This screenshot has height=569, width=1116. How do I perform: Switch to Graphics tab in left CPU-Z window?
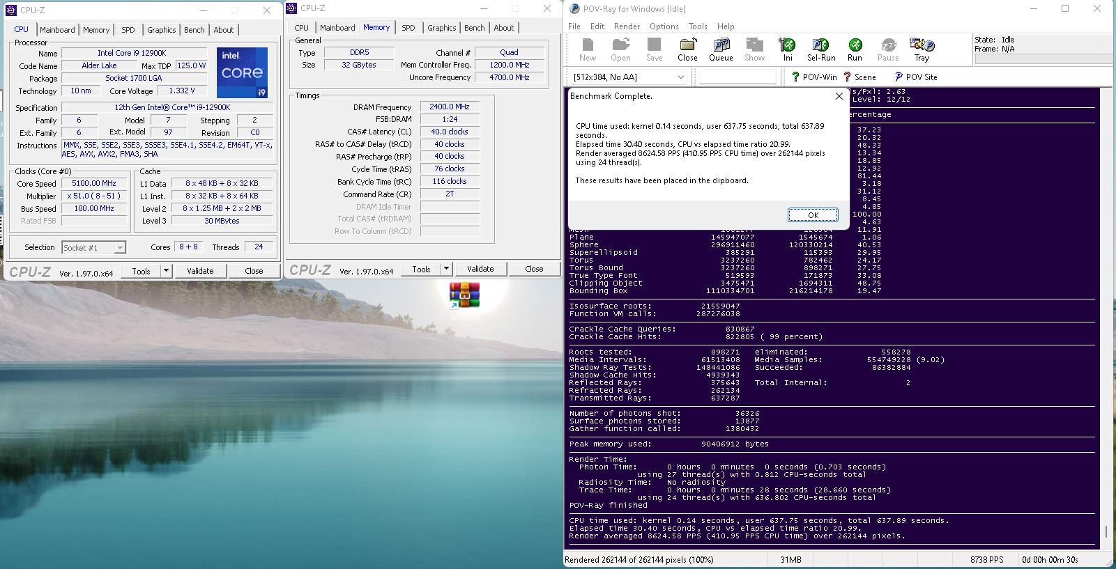click(162, 30)
